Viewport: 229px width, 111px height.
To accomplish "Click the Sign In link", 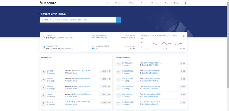I will [177, 3].
